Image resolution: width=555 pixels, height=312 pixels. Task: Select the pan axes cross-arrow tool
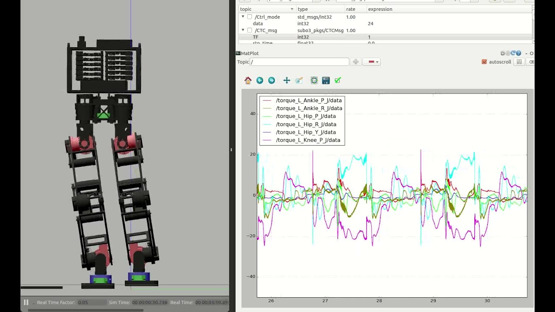tap(287, 80)
